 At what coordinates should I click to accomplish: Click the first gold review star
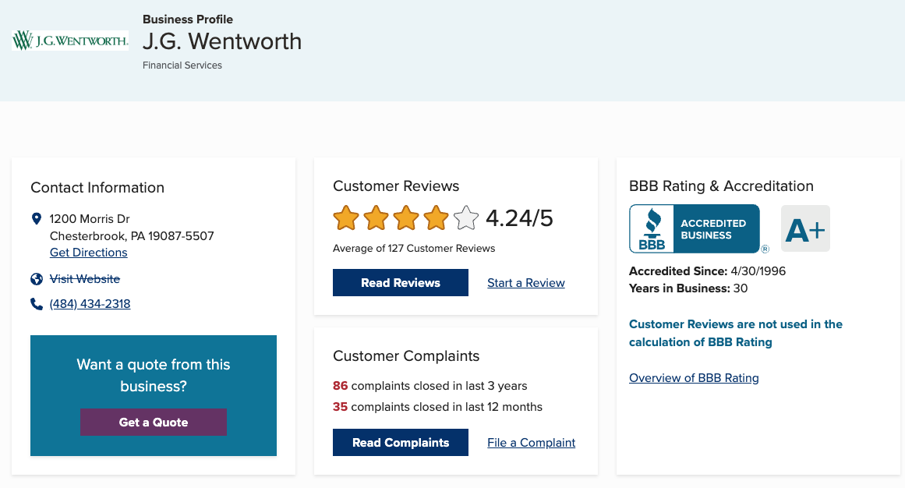tap(345, 218)
